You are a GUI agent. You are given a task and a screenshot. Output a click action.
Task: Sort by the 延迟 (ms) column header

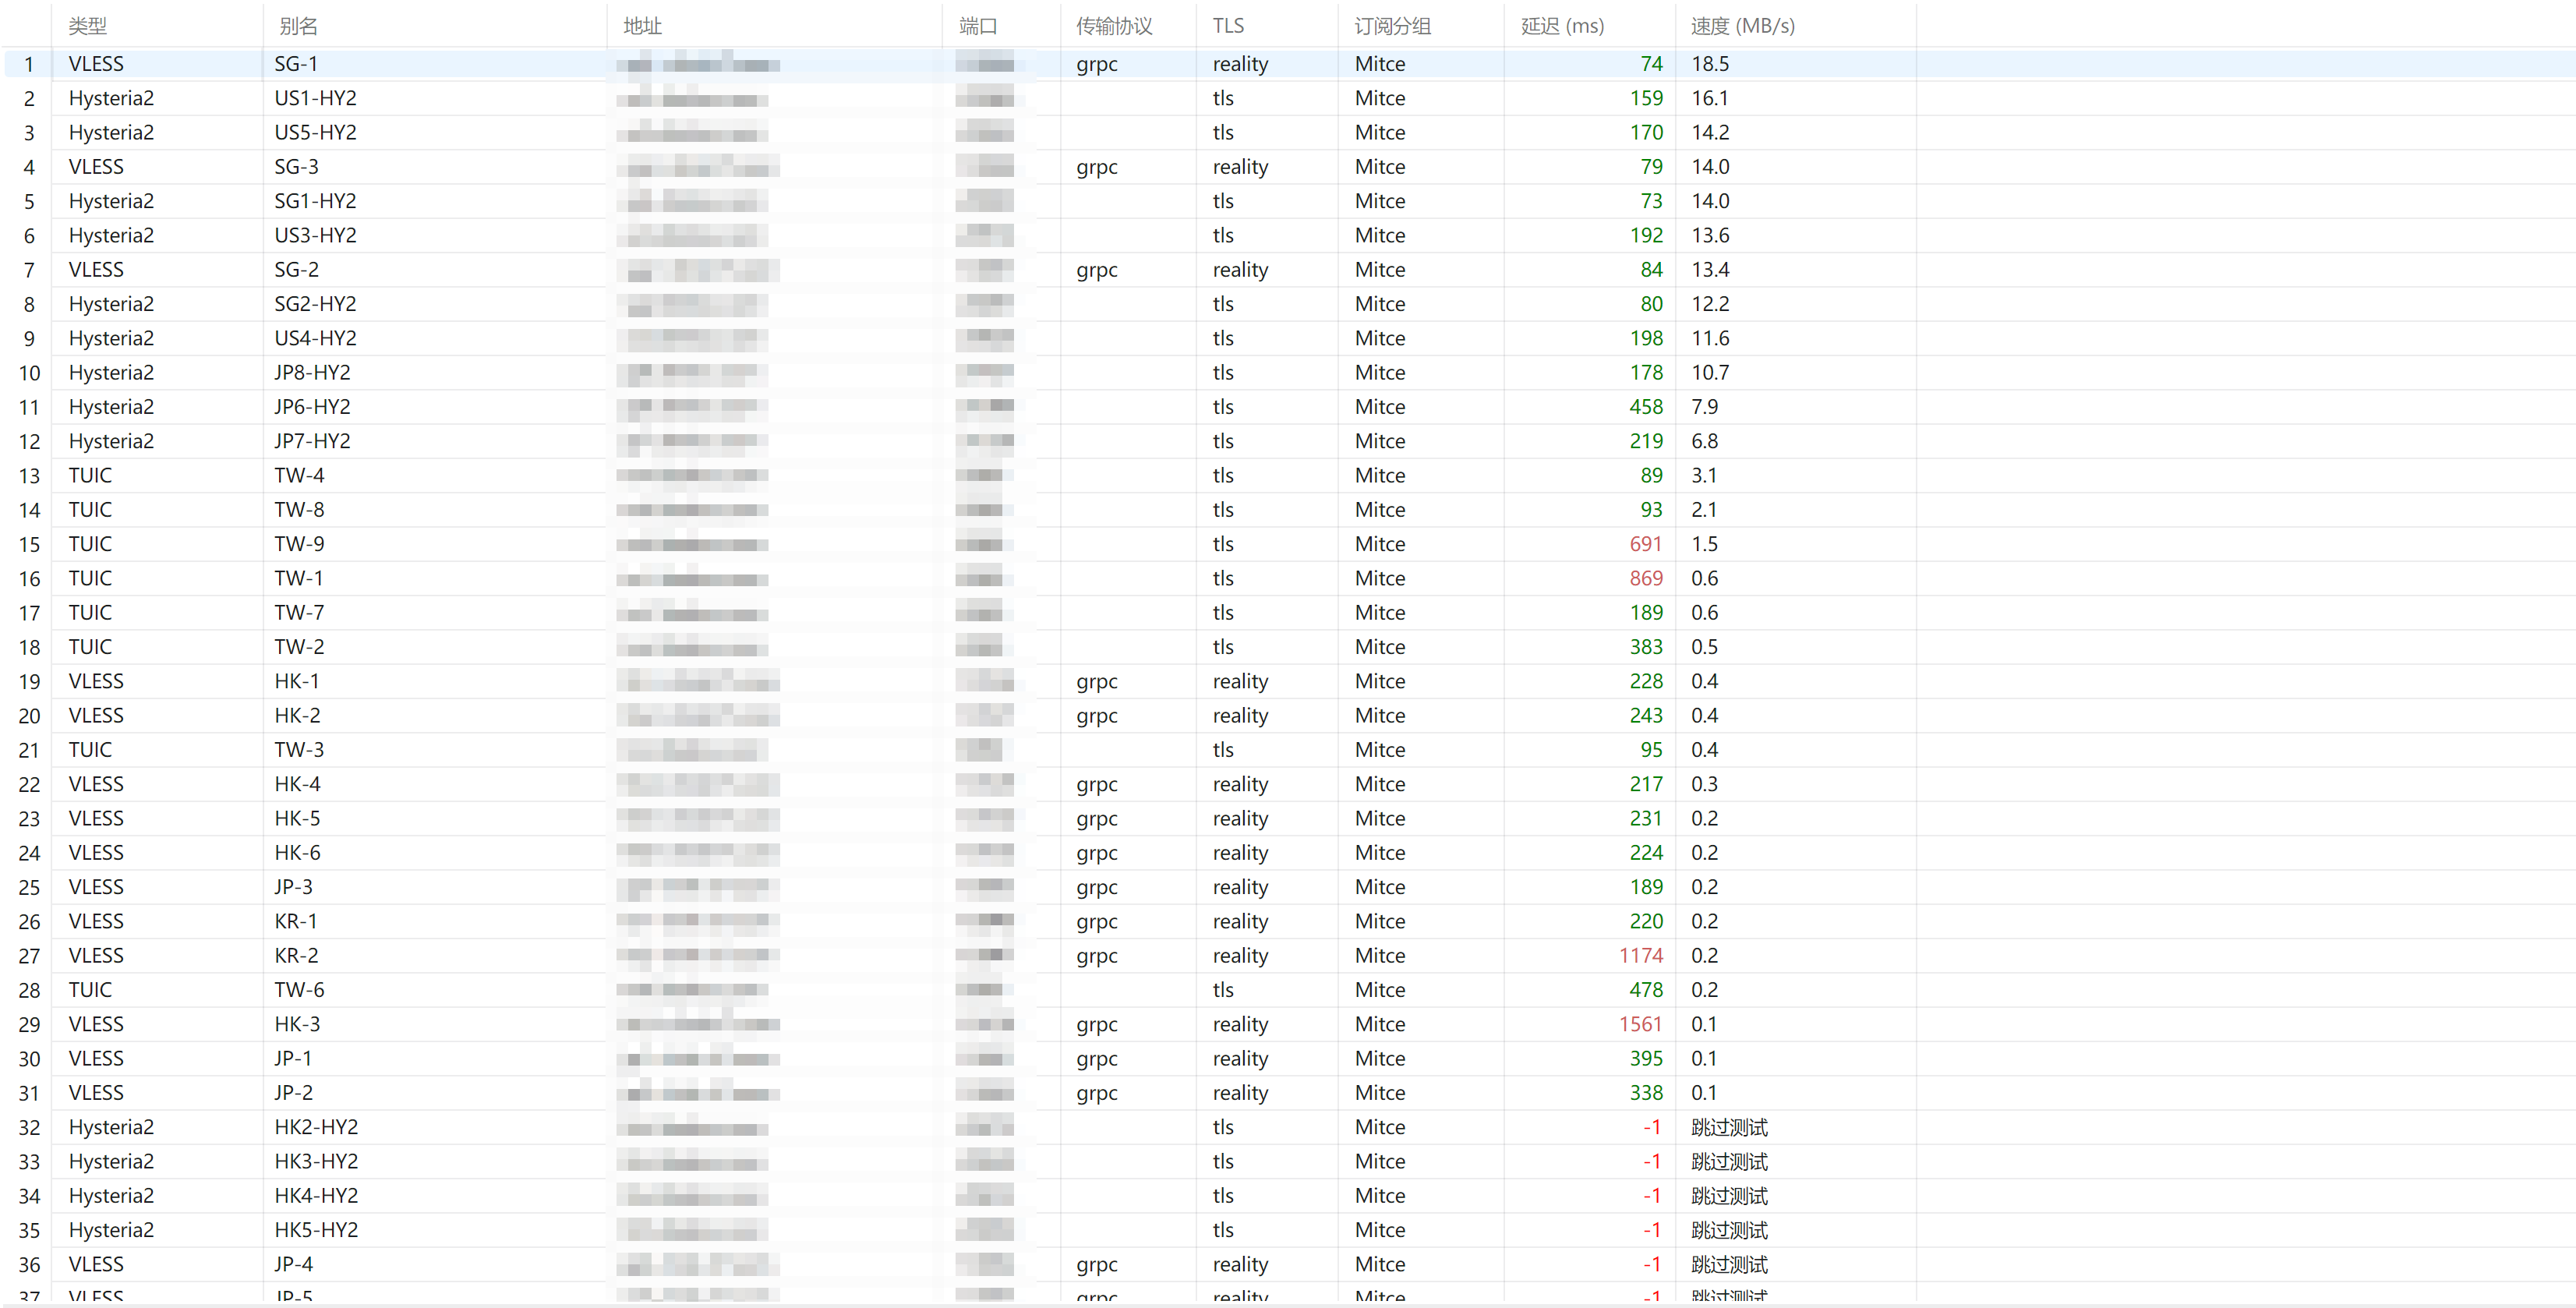[x=1589, y=26]
